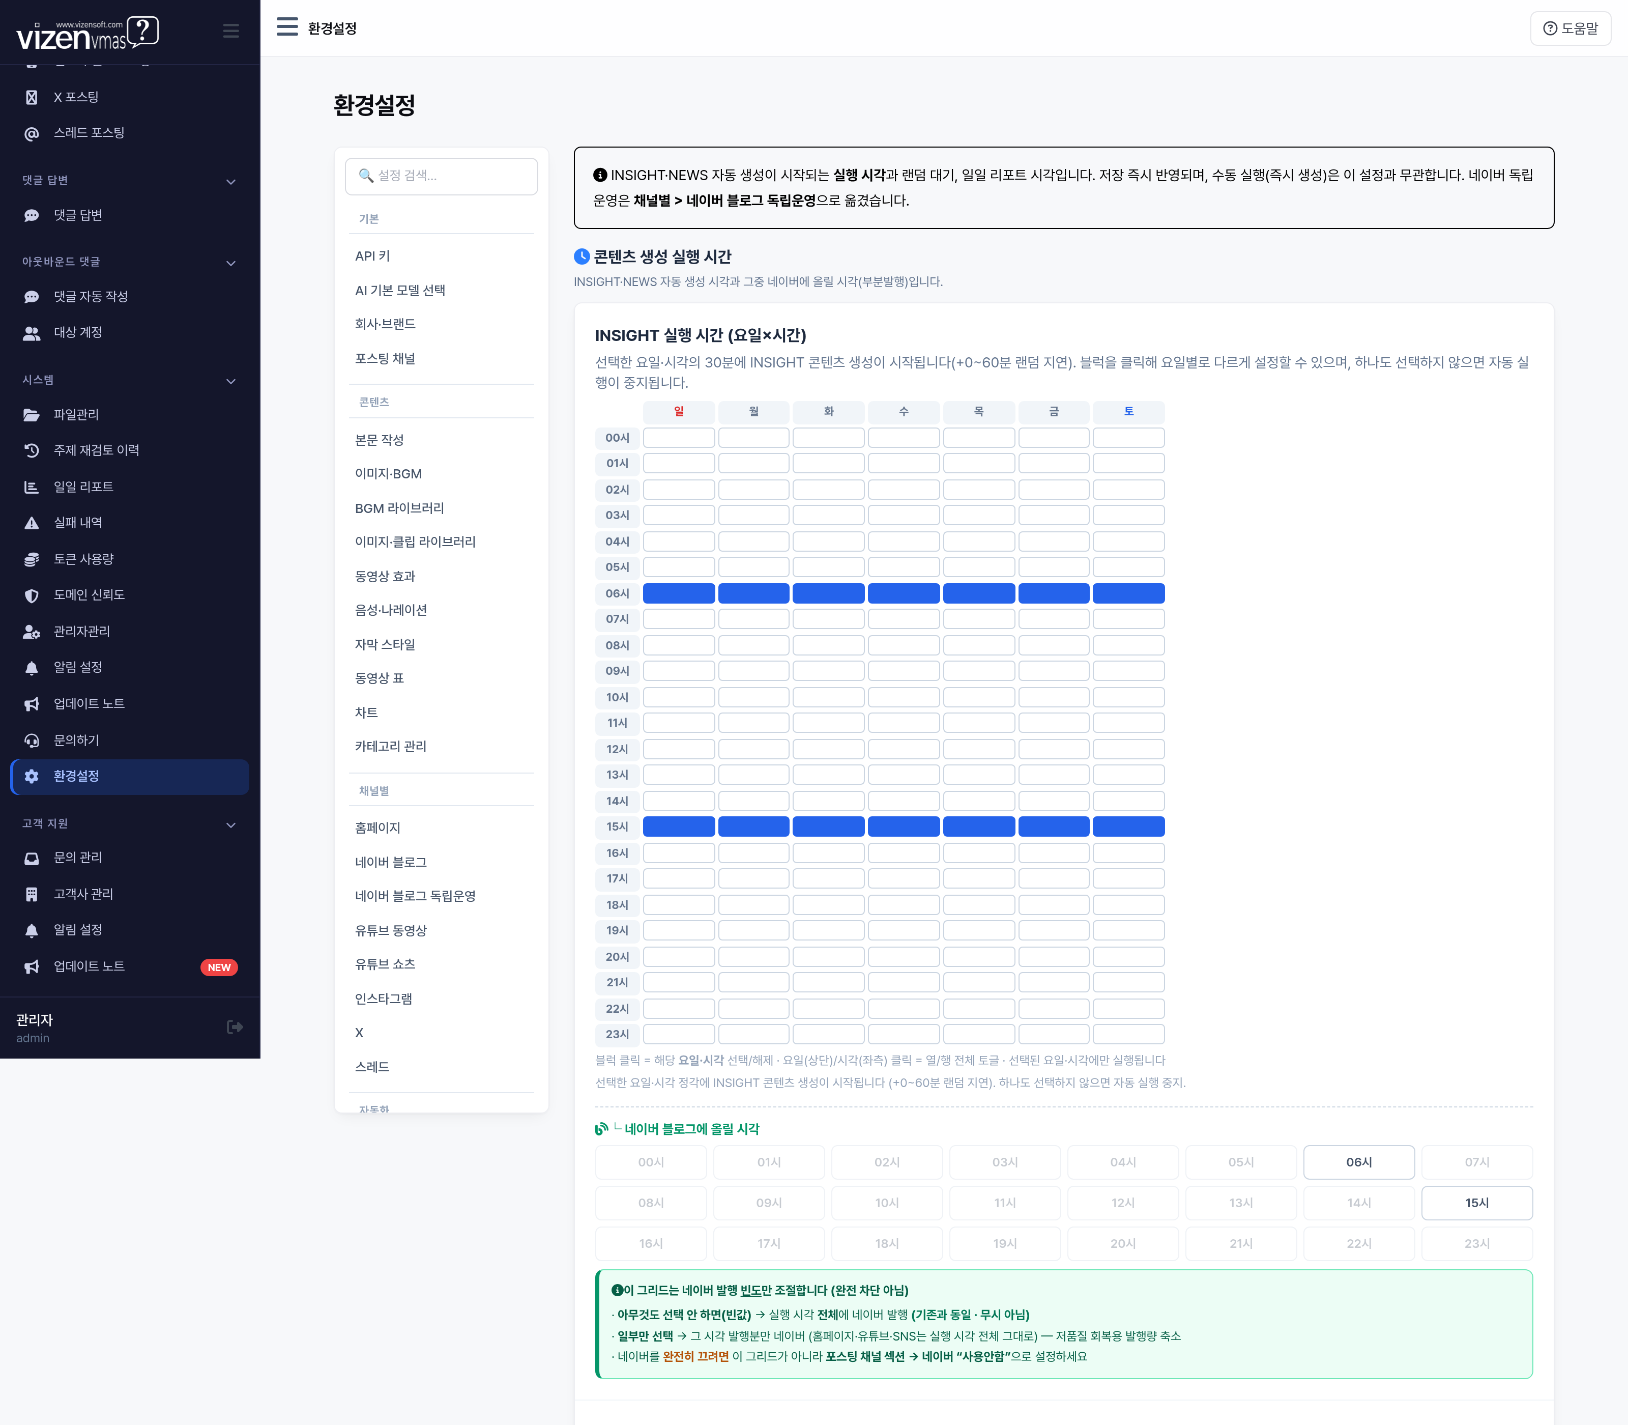This screenshot has height=1425, width=1628.
Task: Toggle Tuesday 12시 time block
Action: [828, 749]
